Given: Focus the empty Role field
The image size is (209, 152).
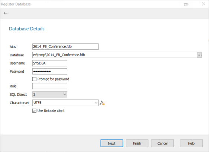Looking at the screenshot, I should coord(50,86).
